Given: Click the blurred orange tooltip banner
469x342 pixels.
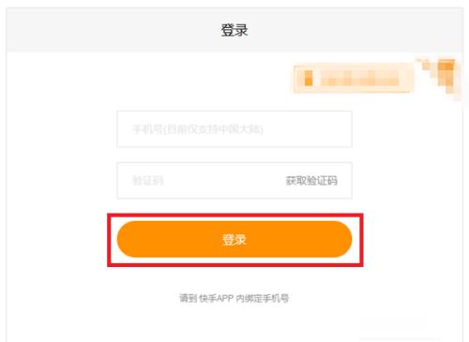Looking at the screenshot, I should tap(353, 78).
